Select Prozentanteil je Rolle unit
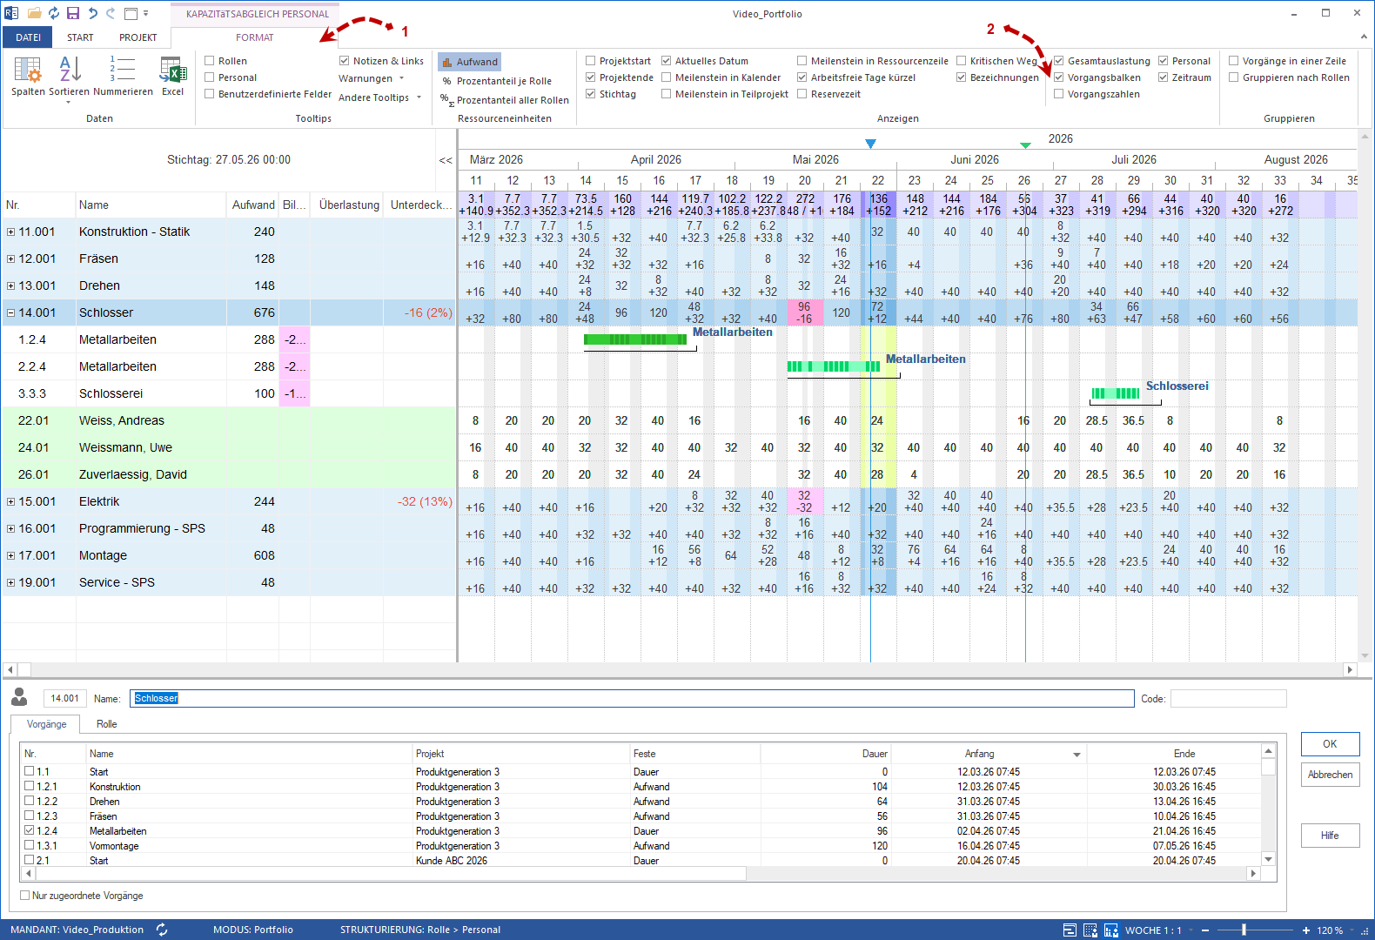Screen dimensions: 1375x940 tap(496, 81)
